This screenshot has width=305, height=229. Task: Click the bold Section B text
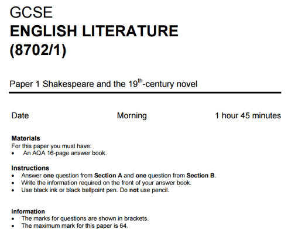click(x=200, y=175)
